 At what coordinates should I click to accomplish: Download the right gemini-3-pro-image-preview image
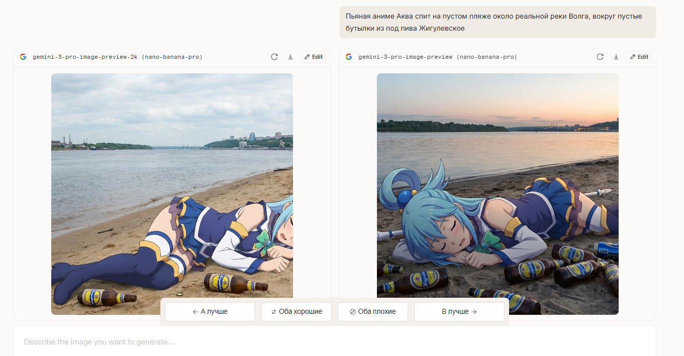point(616,57)
